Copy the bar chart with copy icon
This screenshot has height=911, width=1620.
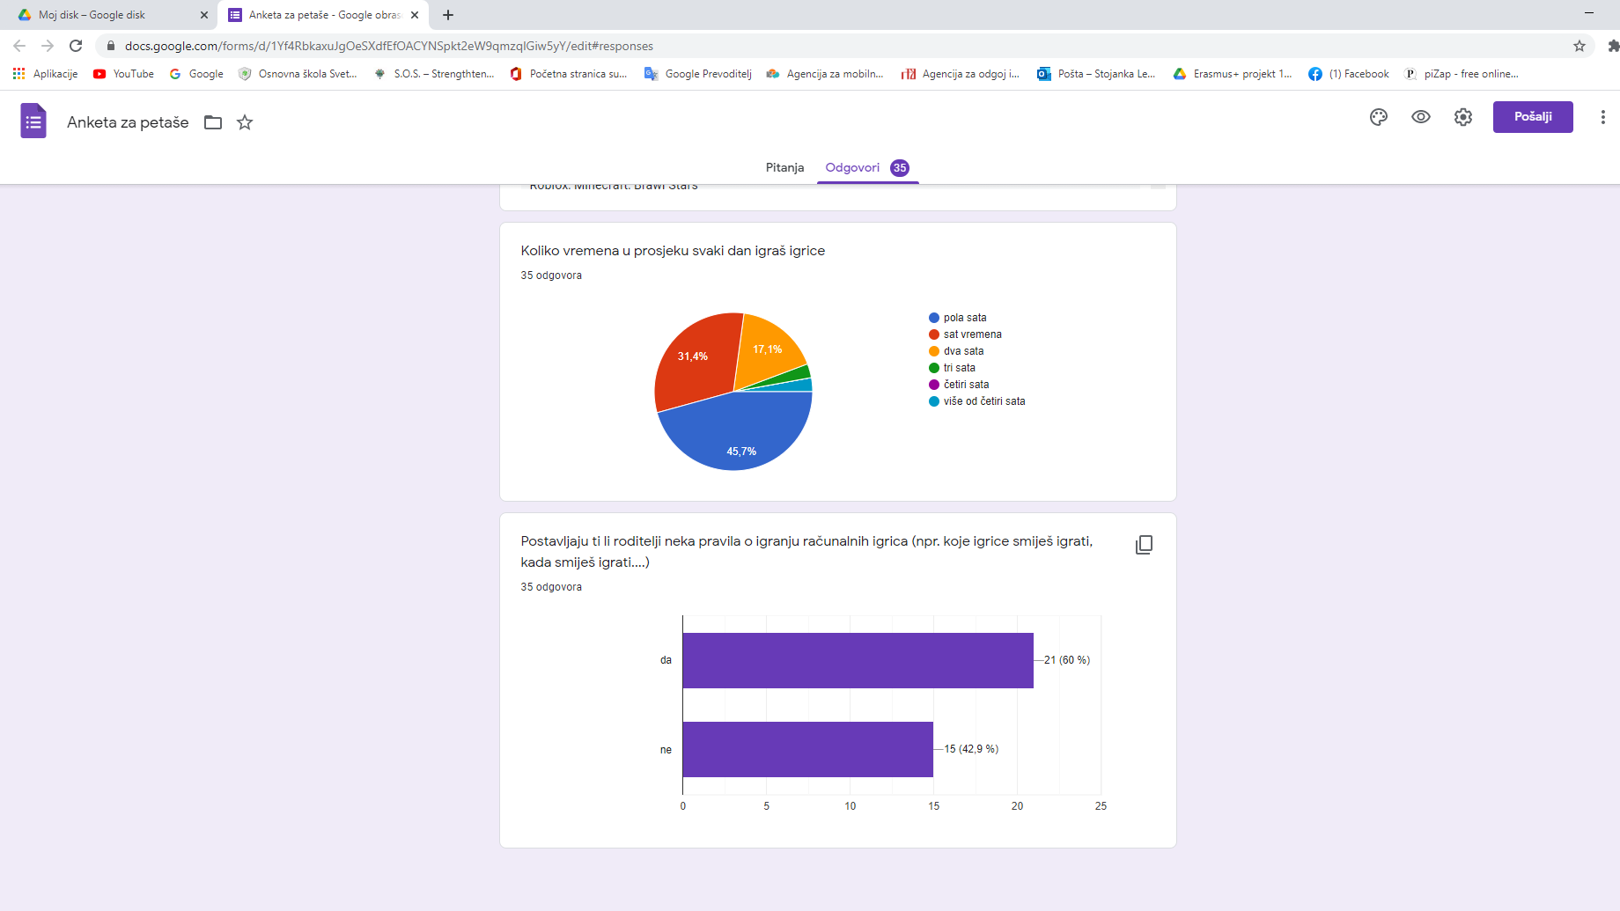tap(1144, 545)
